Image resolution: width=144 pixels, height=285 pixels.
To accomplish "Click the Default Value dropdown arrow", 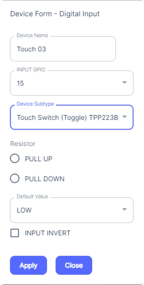I will [x=124, y=210].
